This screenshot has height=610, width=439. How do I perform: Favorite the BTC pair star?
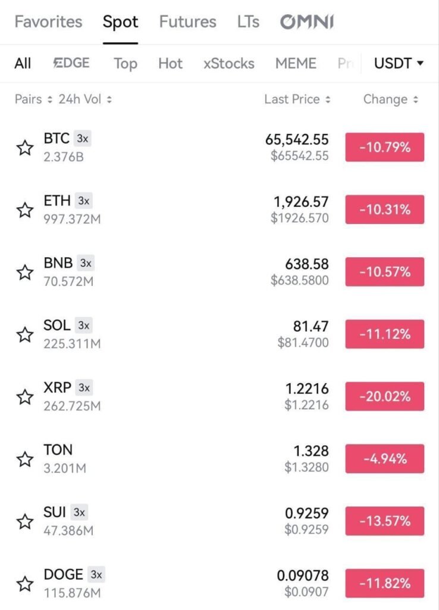(x=24, y=148)
